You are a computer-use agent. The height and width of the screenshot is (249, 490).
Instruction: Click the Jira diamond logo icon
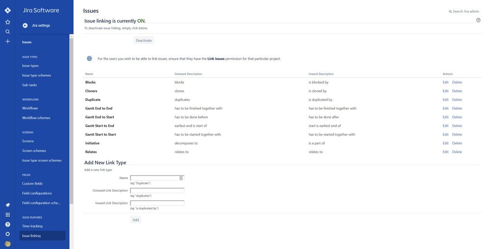(x=7, y=10)
